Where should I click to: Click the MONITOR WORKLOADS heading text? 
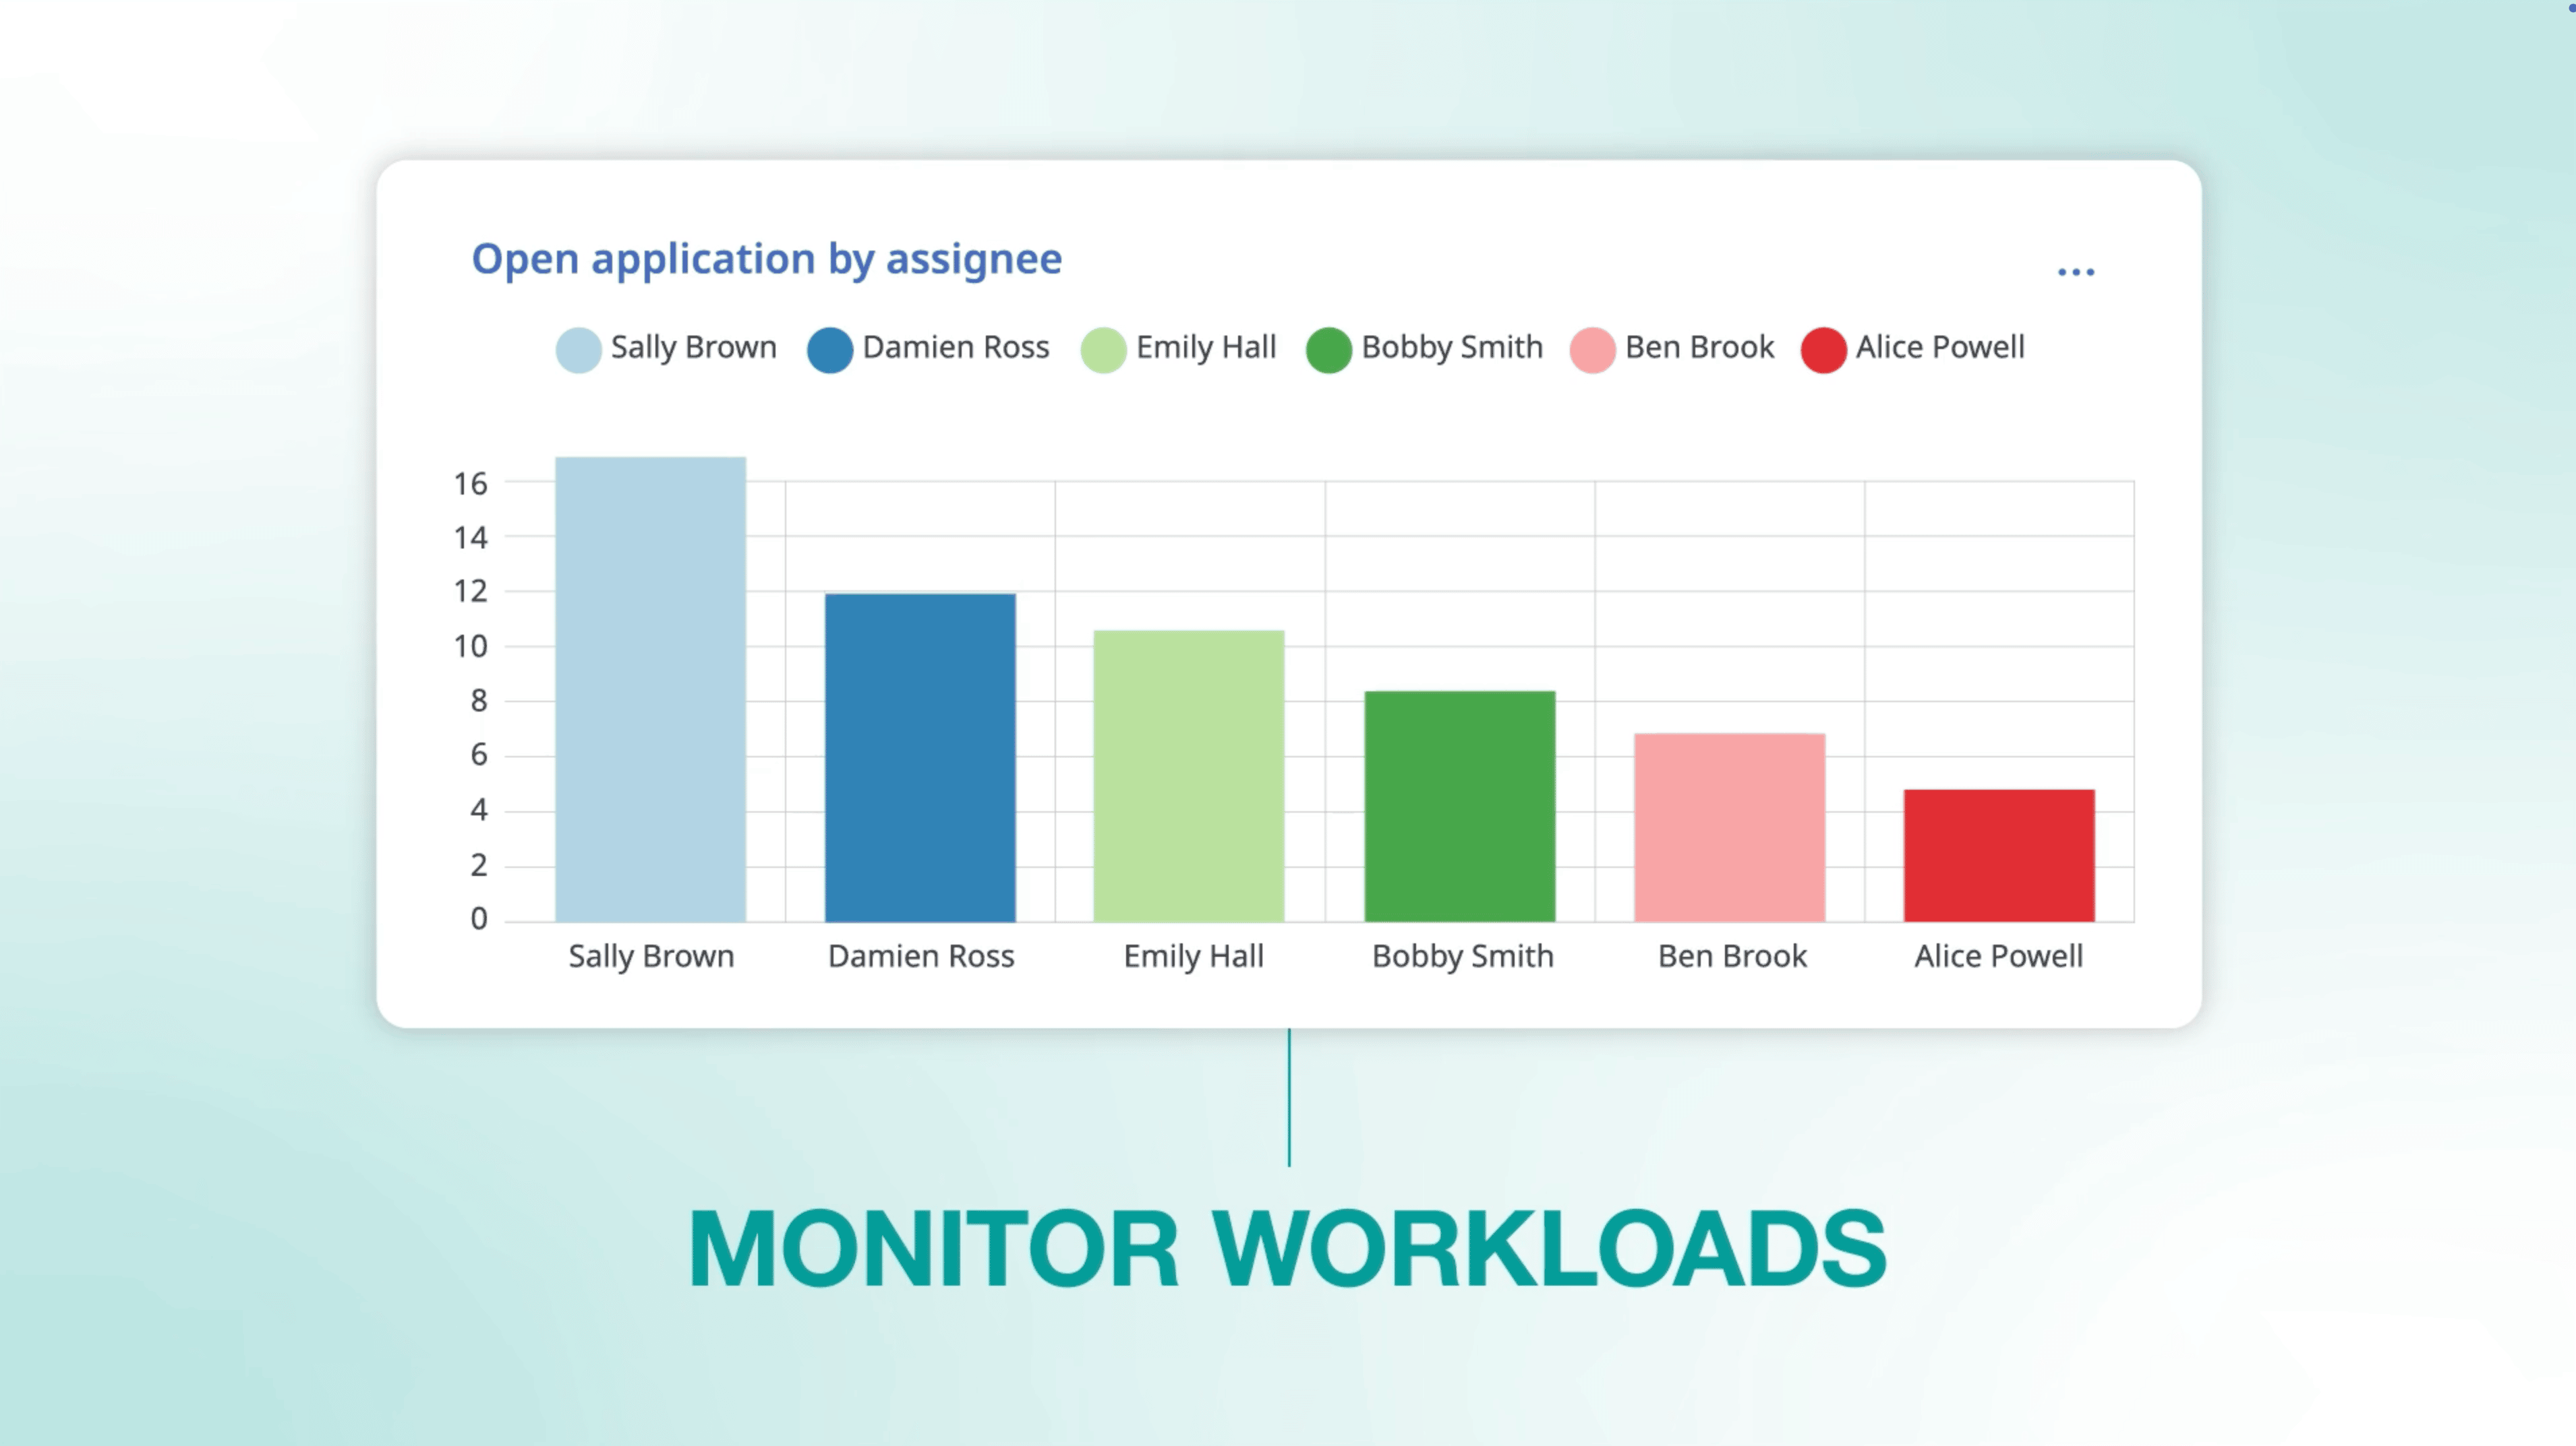[1287, 1249]
